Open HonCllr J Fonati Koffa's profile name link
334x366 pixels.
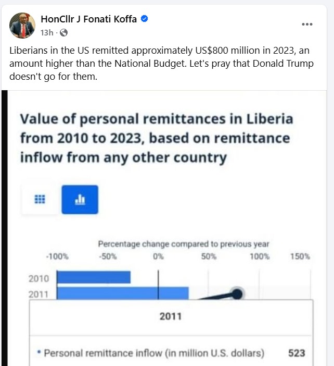[88, 19]
